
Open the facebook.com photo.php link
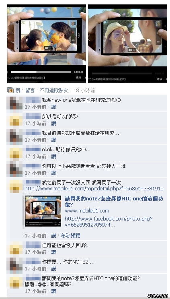(109, 222)
